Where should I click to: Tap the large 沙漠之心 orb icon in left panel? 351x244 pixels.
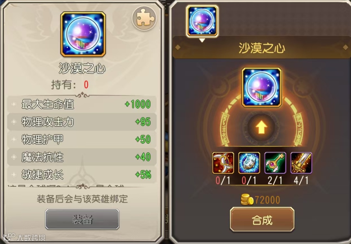click(x=83, y=34)
